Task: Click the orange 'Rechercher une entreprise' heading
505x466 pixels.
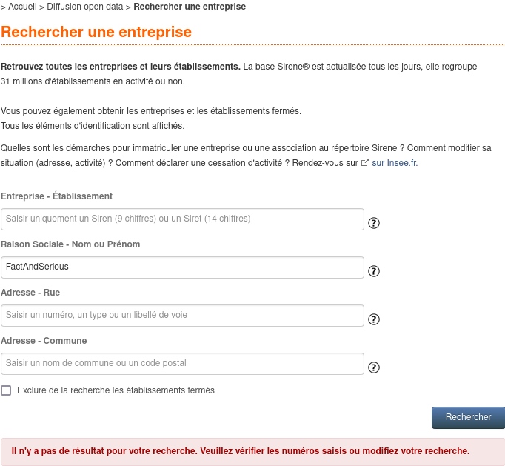Action: point(96,33)
